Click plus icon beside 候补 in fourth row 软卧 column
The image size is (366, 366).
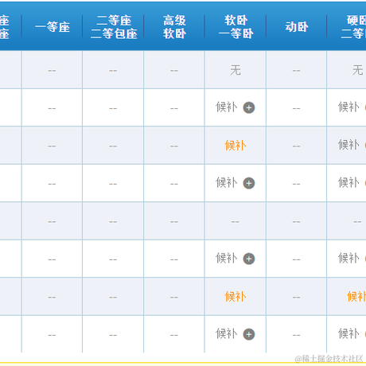249,183
